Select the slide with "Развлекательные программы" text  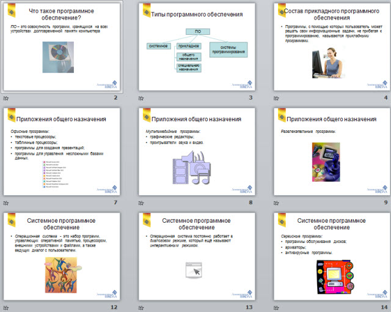[331, 153]
